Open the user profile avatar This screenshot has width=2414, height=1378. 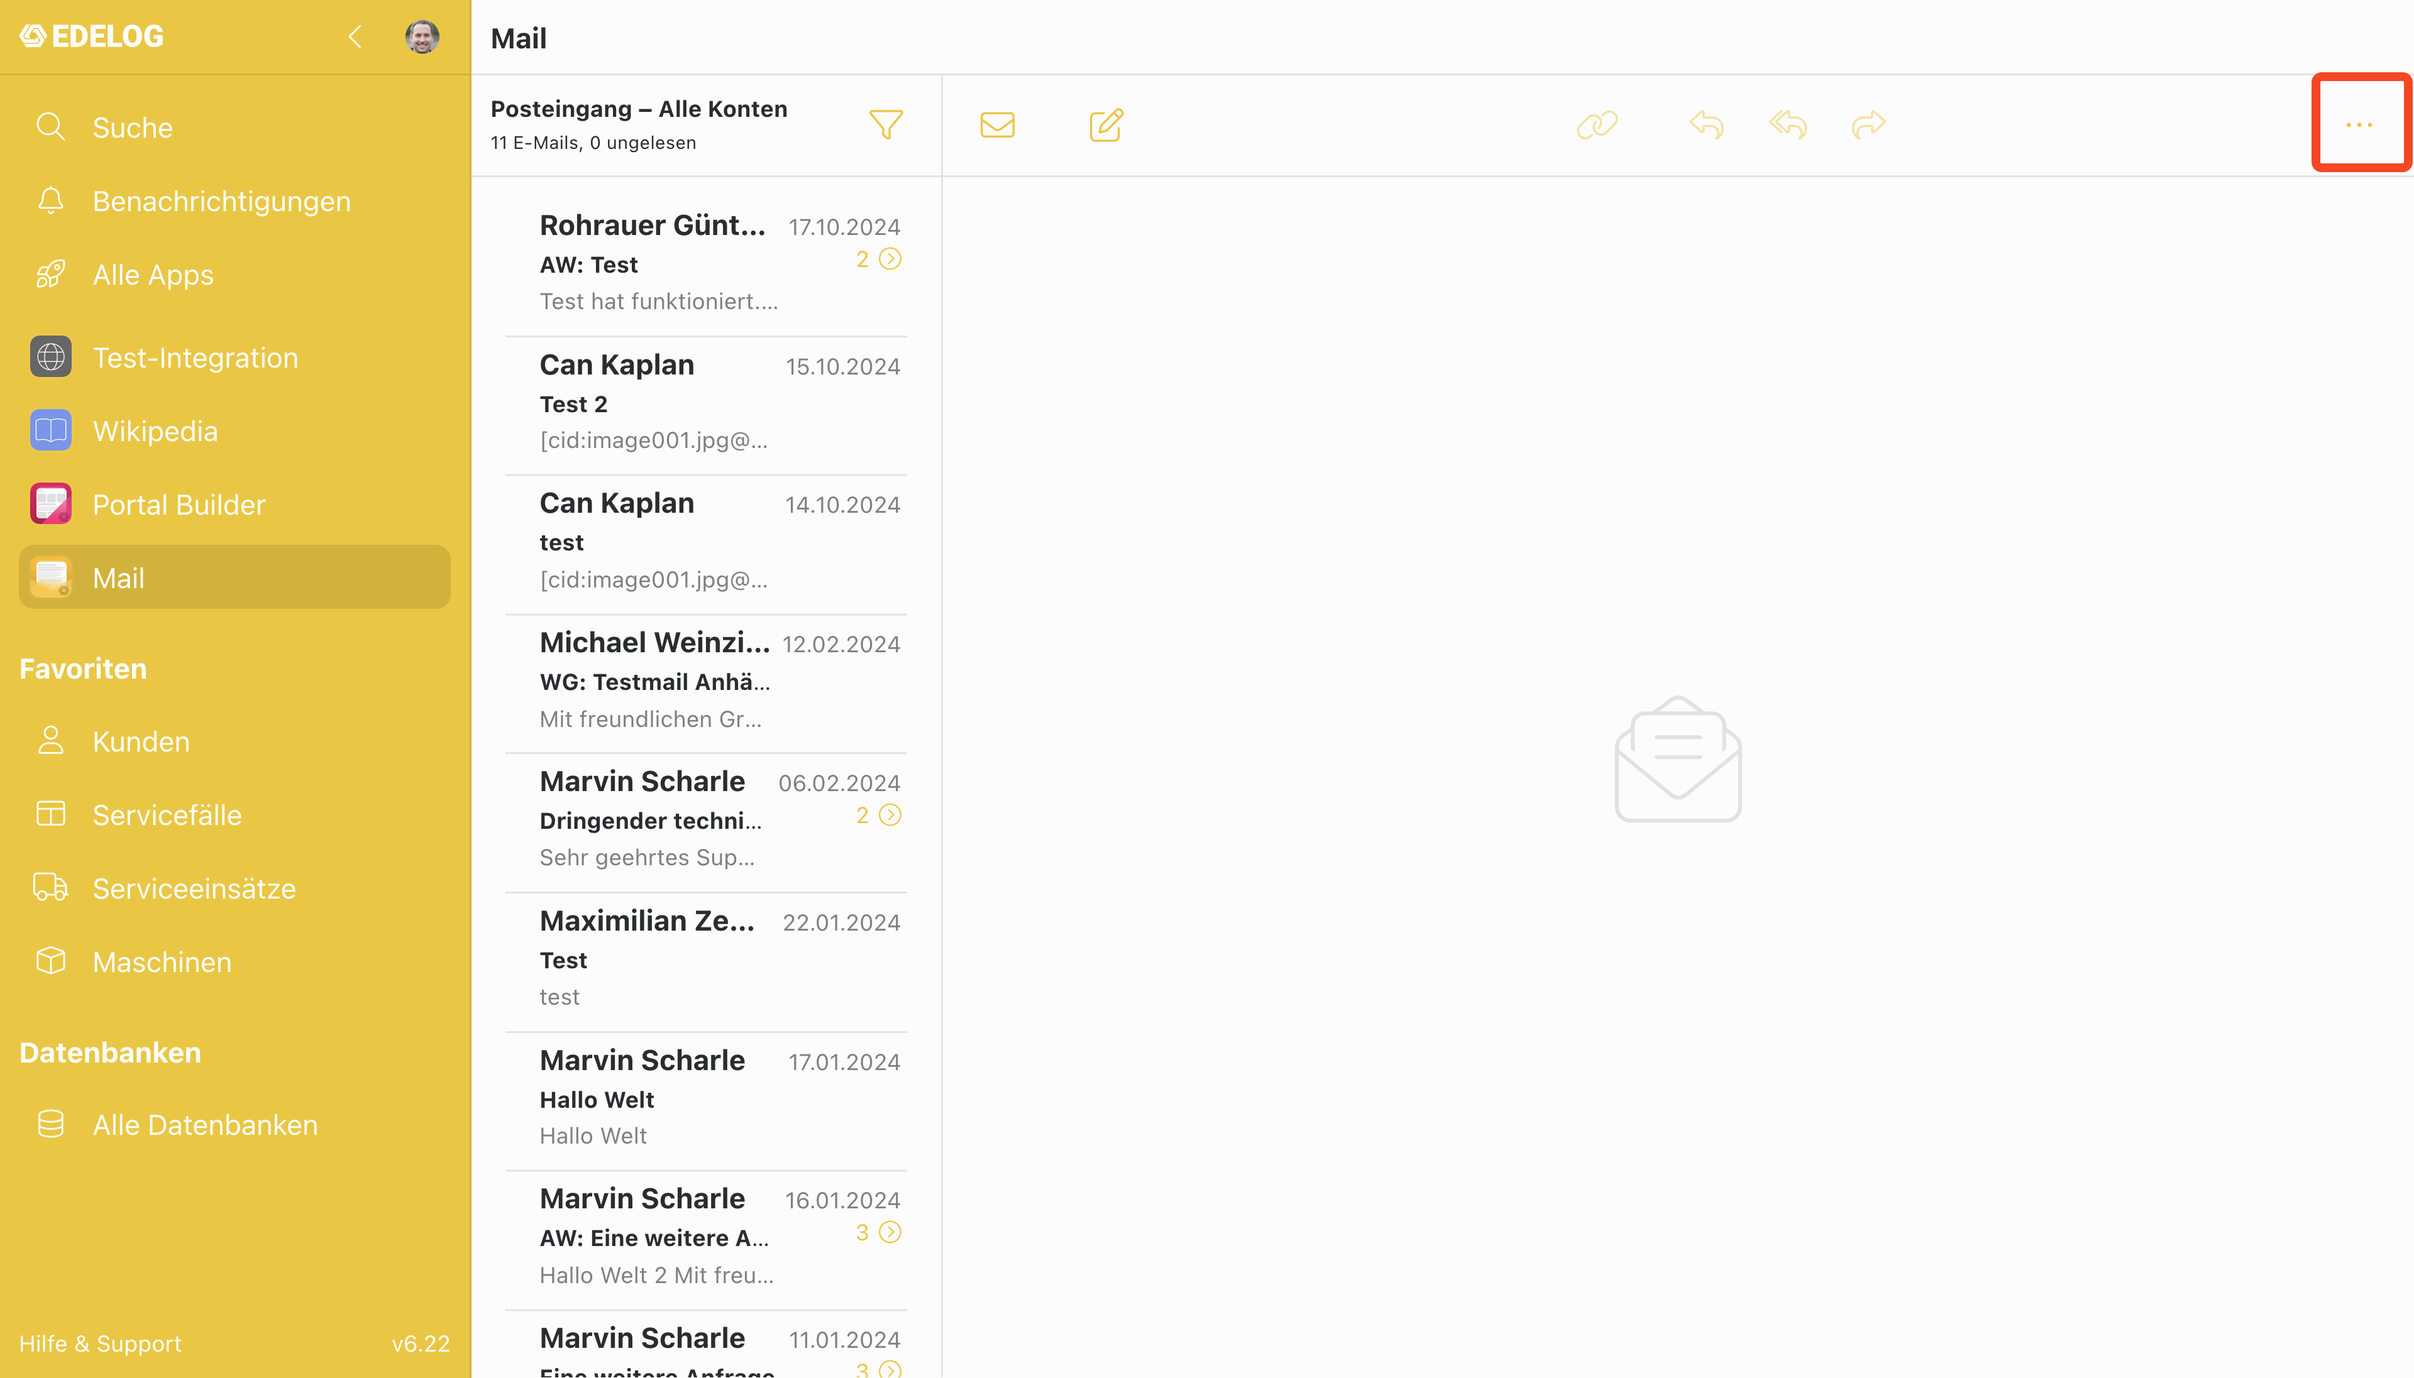point(421,37)
